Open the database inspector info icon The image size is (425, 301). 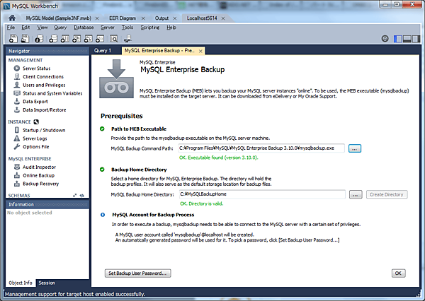39,39
